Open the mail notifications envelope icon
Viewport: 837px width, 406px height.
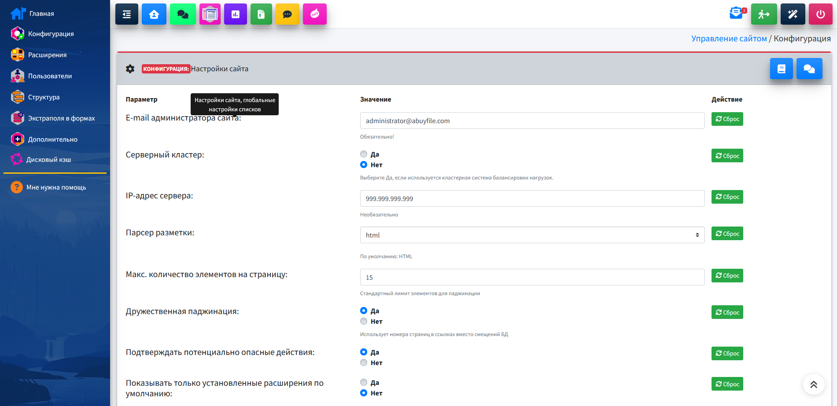point(736,13)
